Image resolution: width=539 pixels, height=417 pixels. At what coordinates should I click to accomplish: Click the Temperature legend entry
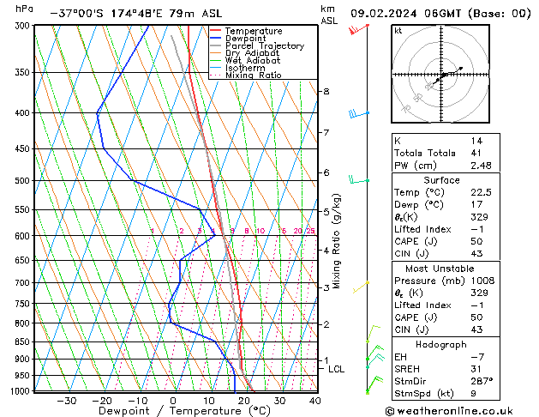point(254,31)
